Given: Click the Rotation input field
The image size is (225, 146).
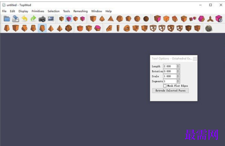Looking at the screenshot, I should (x=170, y=71).
